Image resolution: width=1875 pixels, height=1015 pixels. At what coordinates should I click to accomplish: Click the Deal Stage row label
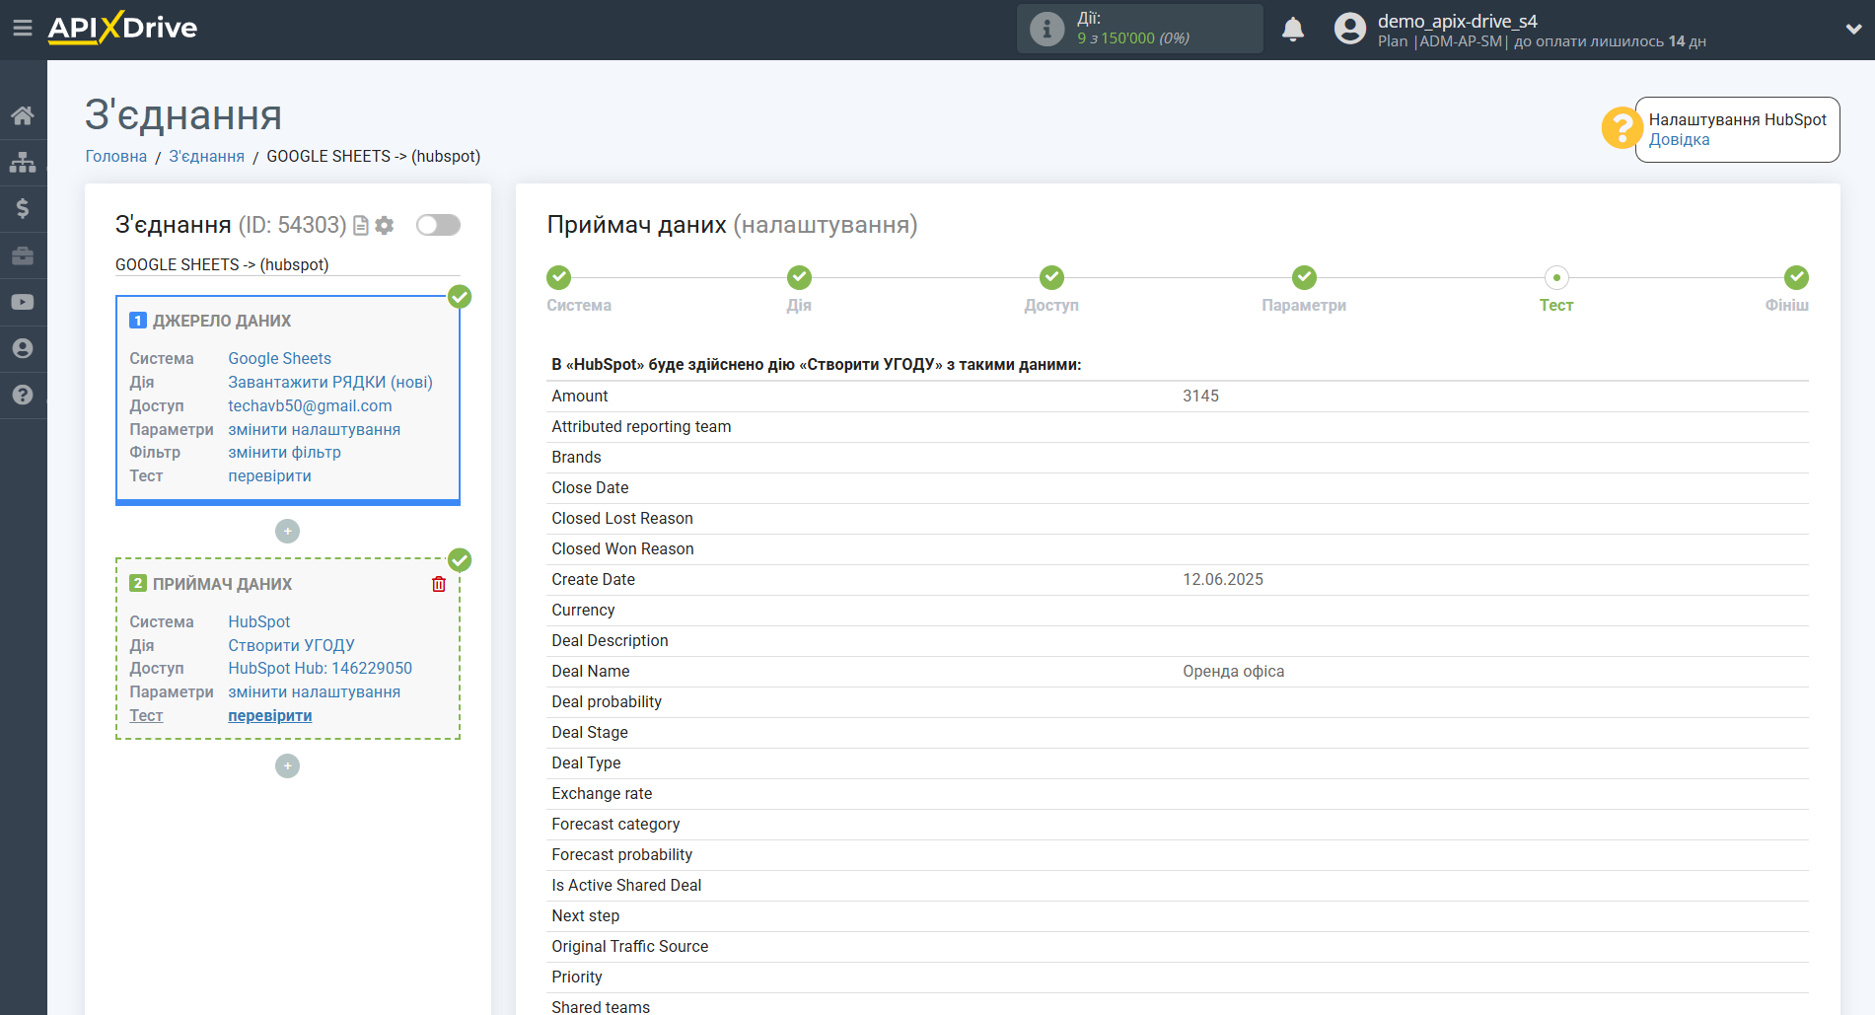point(590,732)
